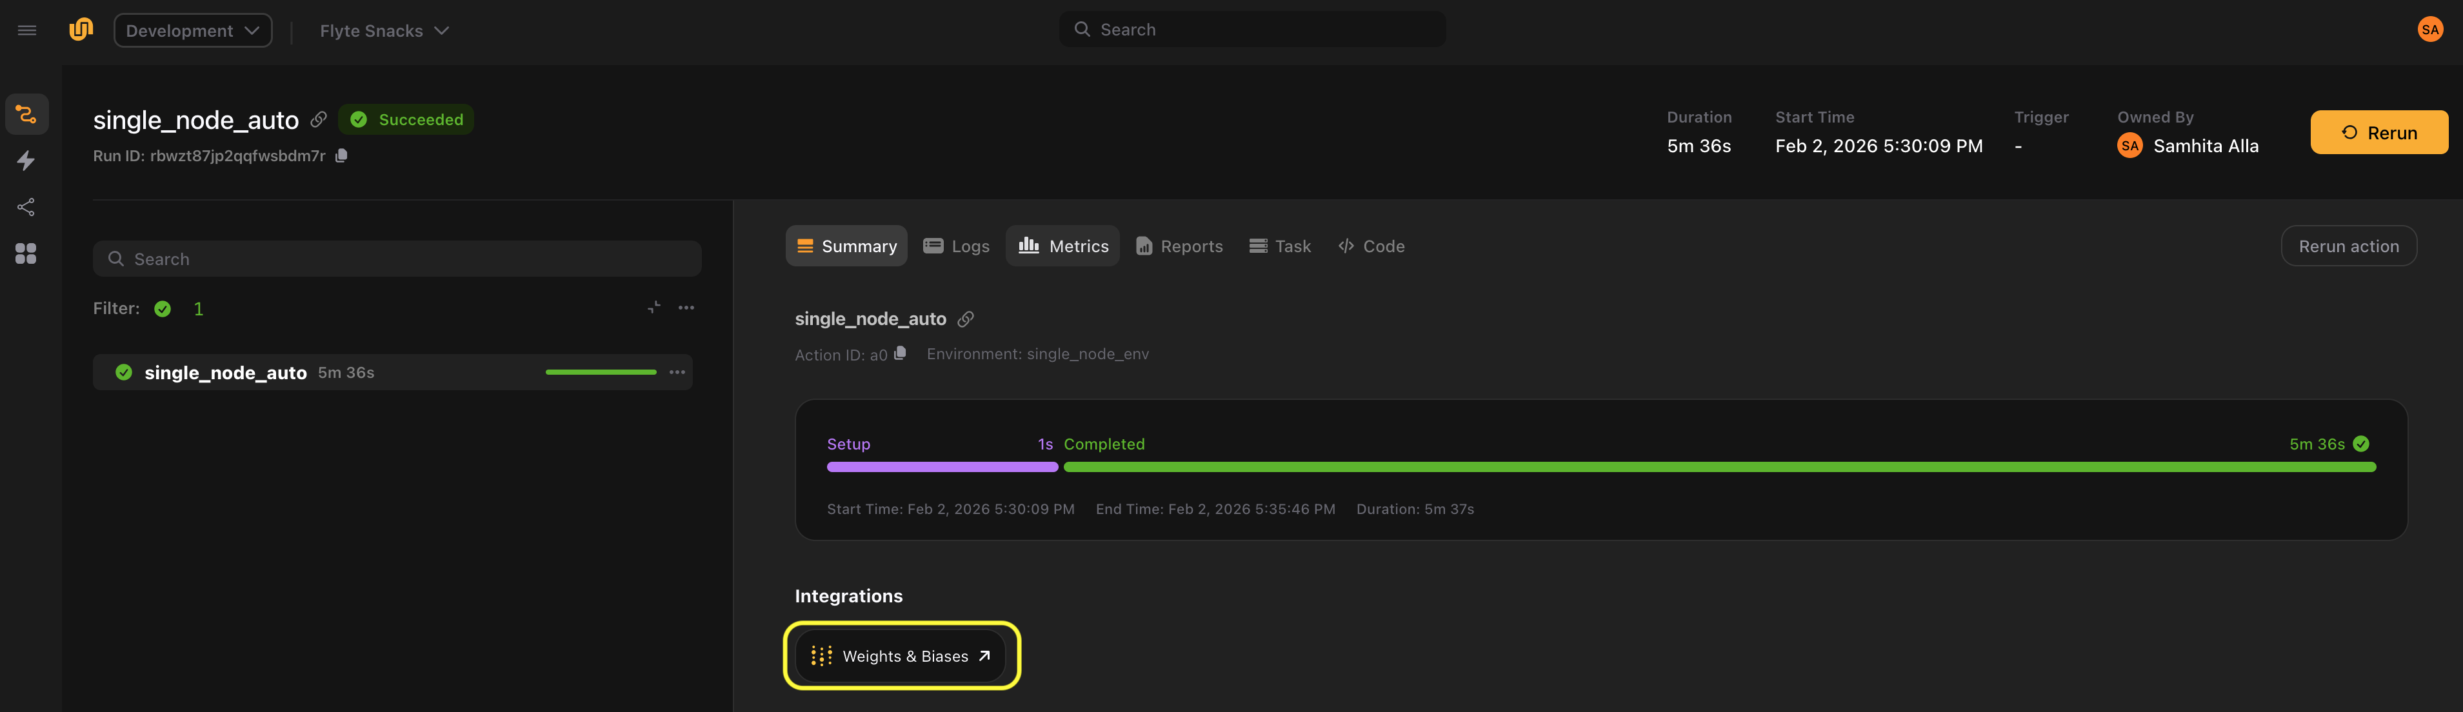
Task: Click the Union logo icon
Action: [81, 28]
